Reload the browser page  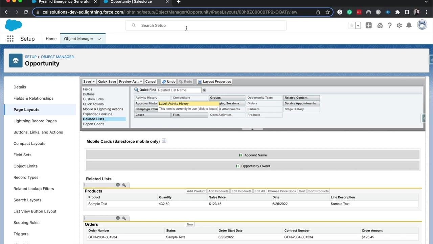click(x=26, y=12)
